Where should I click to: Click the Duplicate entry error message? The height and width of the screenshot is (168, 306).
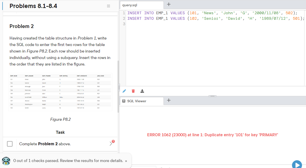(x=212, y=135)
